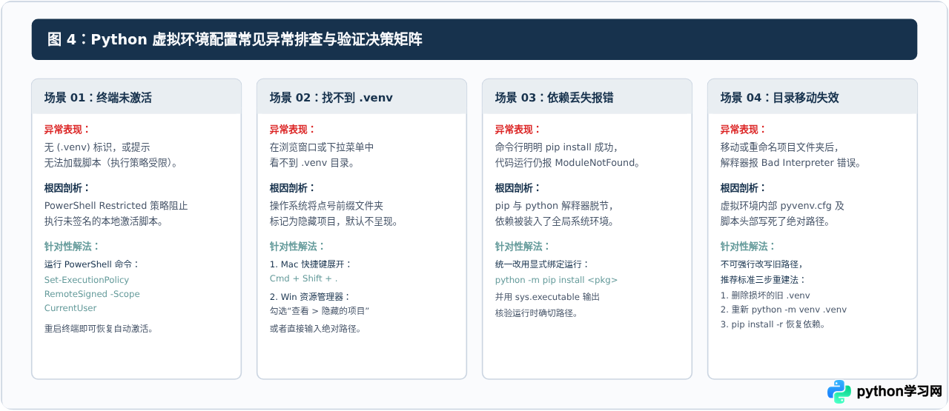Click '不可强行改写旧路径,' line

[761, 264]
